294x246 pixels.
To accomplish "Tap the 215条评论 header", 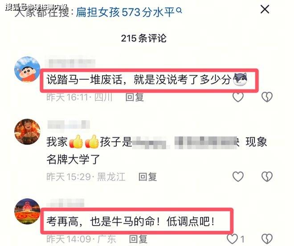I will [x=143, y=38].
